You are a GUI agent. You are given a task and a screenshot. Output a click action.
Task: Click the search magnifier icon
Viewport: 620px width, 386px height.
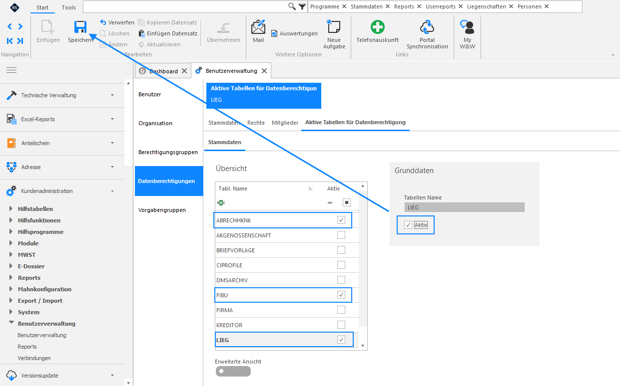click(292, 6)
